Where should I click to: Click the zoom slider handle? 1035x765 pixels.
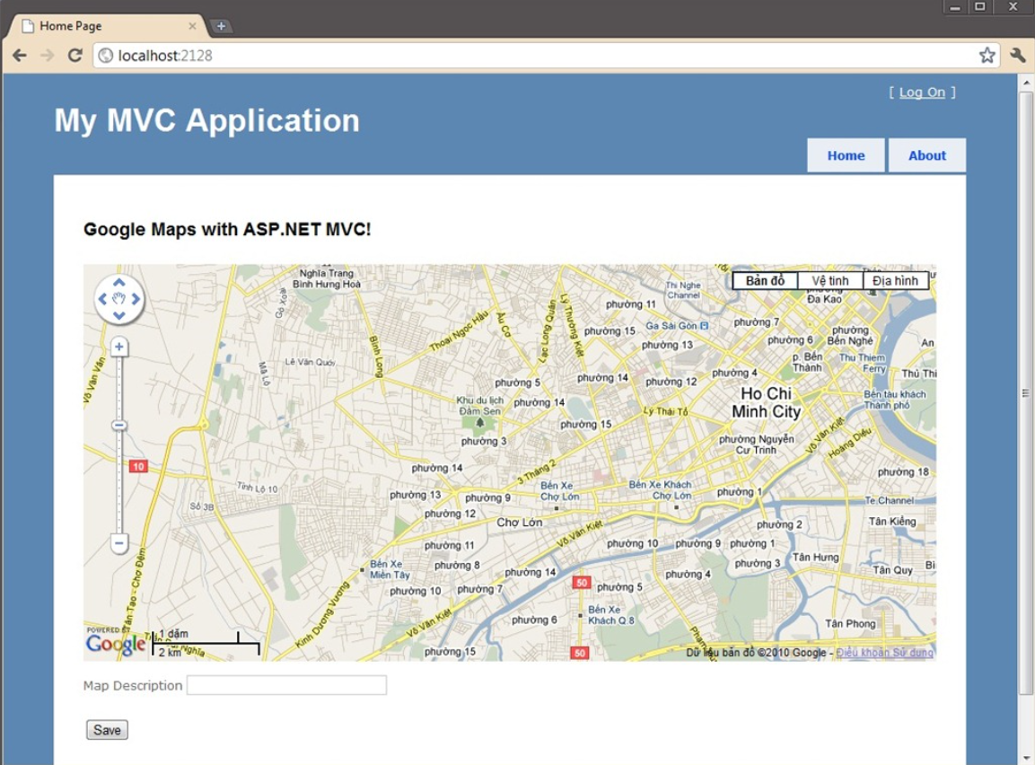tap(118, 425)
